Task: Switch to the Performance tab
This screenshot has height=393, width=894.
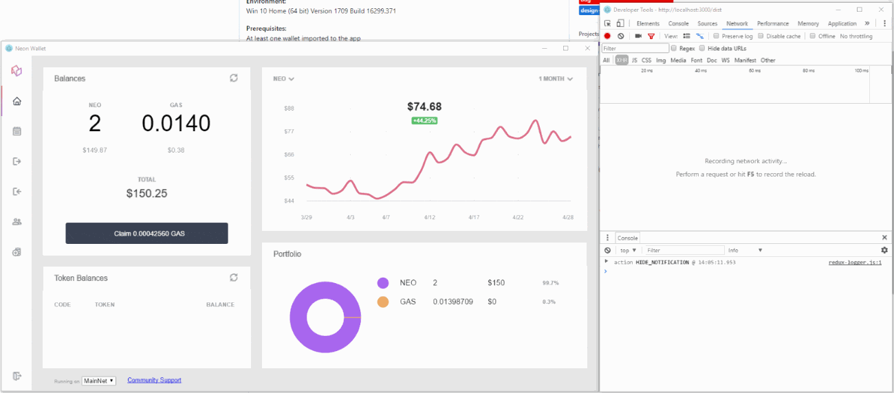Action: point(773,23)
